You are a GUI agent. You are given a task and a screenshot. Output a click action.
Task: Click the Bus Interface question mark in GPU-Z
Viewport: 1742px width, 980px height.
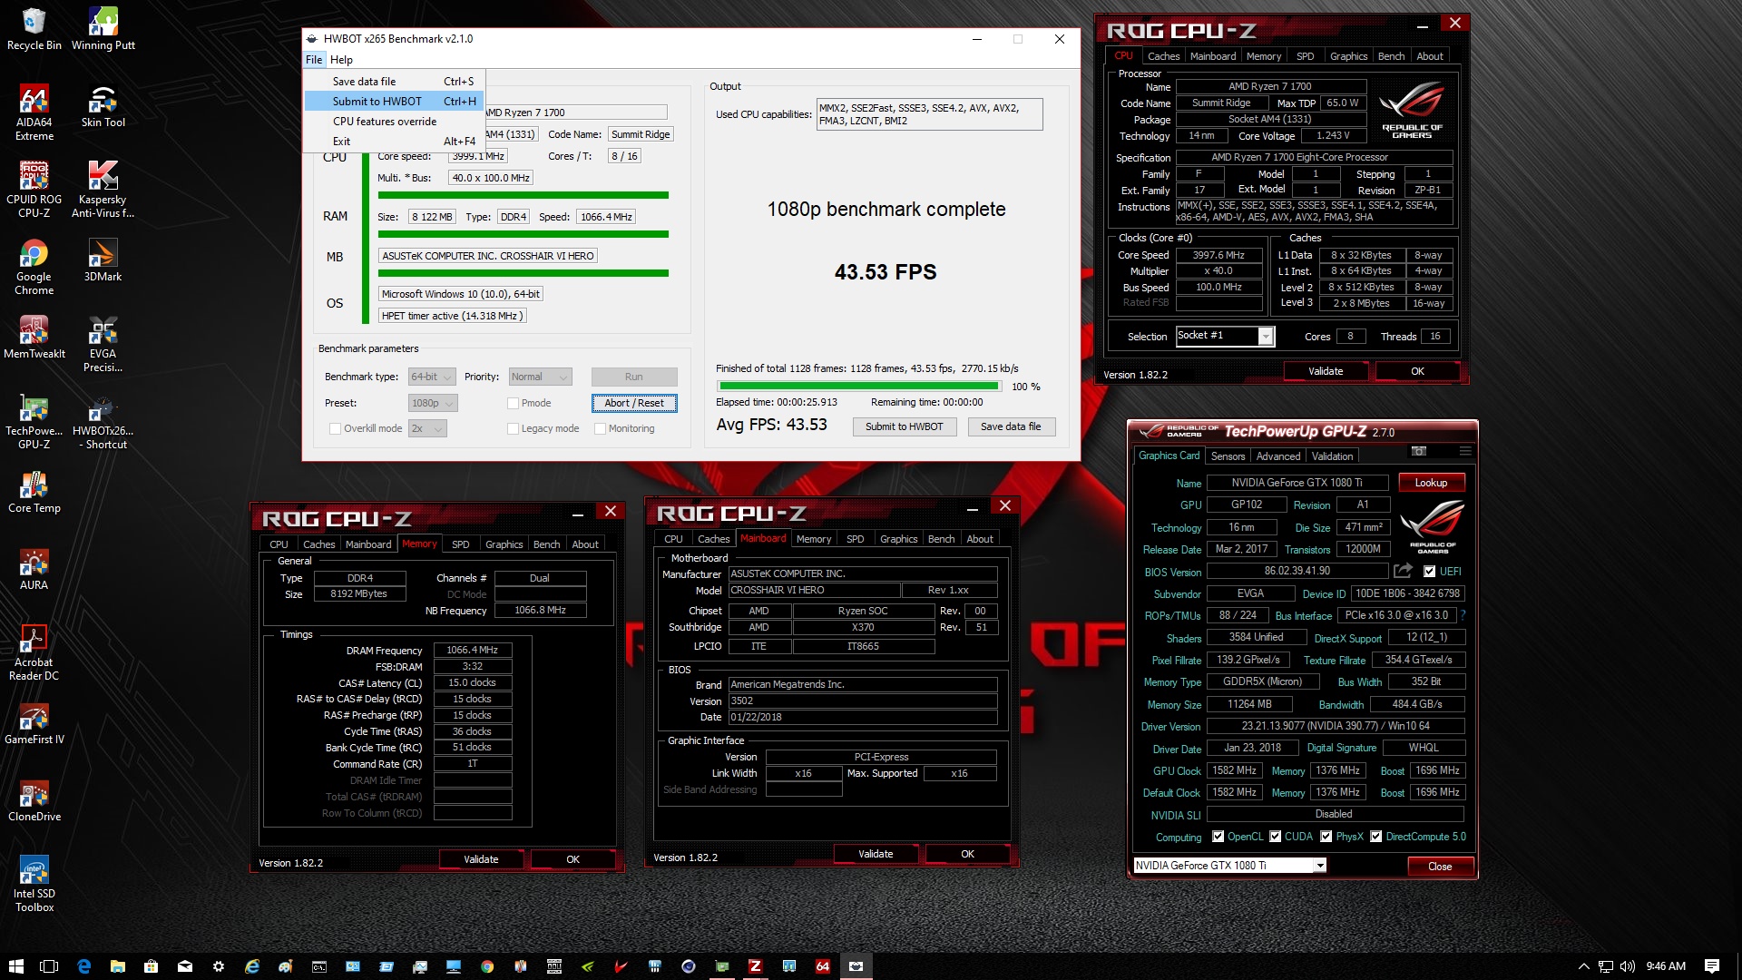pyautogui.click(x=1463, y=615)
